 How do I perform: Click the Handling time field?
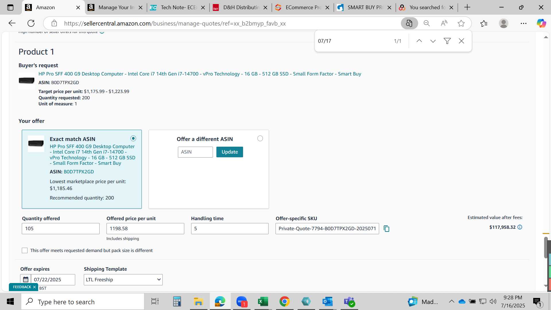230,228
